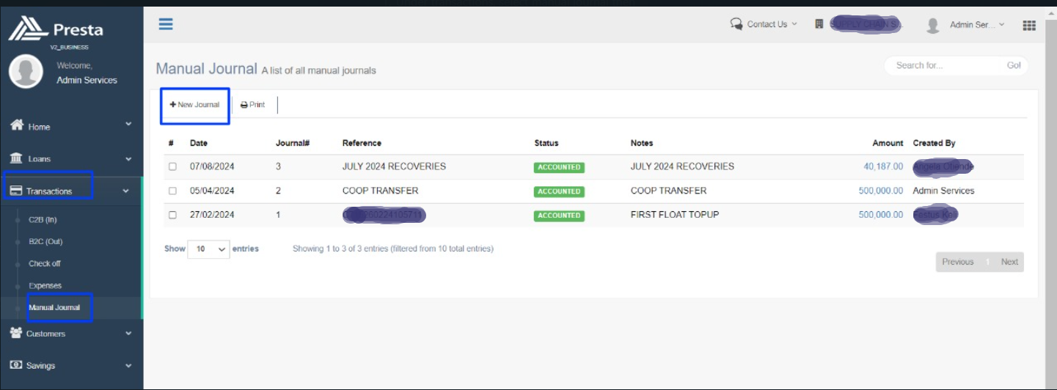Select Expenses under Transactions
Screen dimensions: 1057x390
point(45,286)
